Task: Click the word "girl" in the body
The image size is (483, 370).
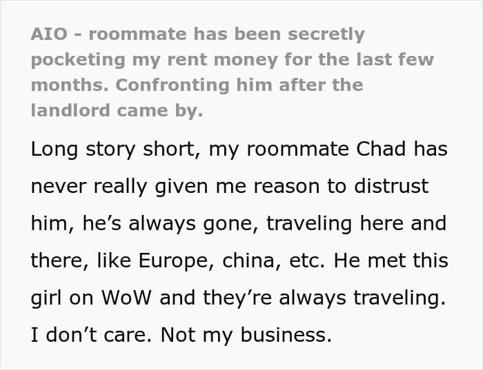Action: pyautogui.click(x=48, y=298)
